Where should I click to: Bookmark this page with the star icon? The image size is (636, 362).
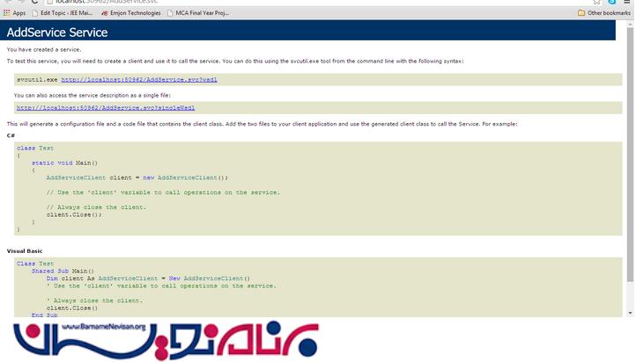tap(597, 3)
